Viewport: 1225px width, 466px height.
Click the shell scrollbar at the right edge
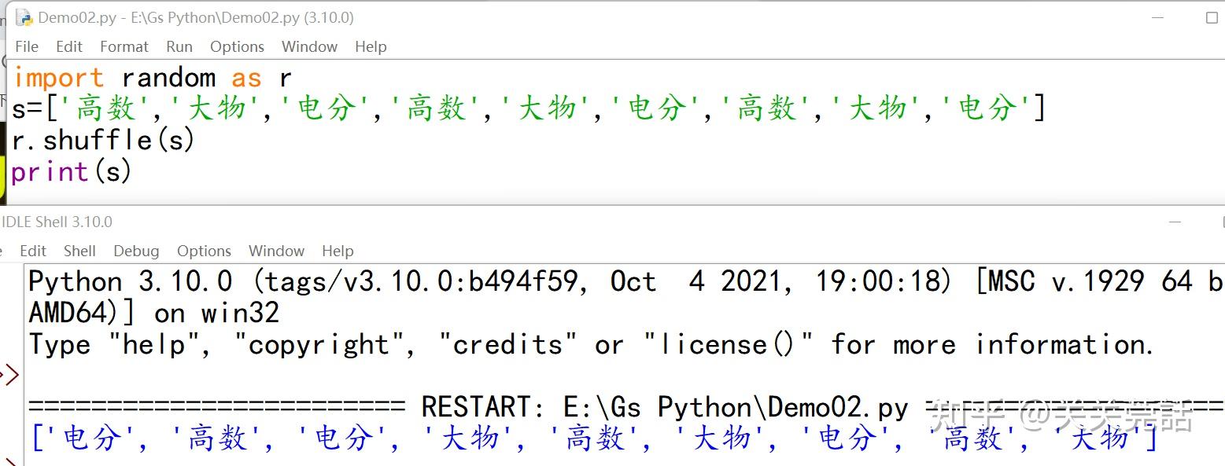[x=1221, y=354]
